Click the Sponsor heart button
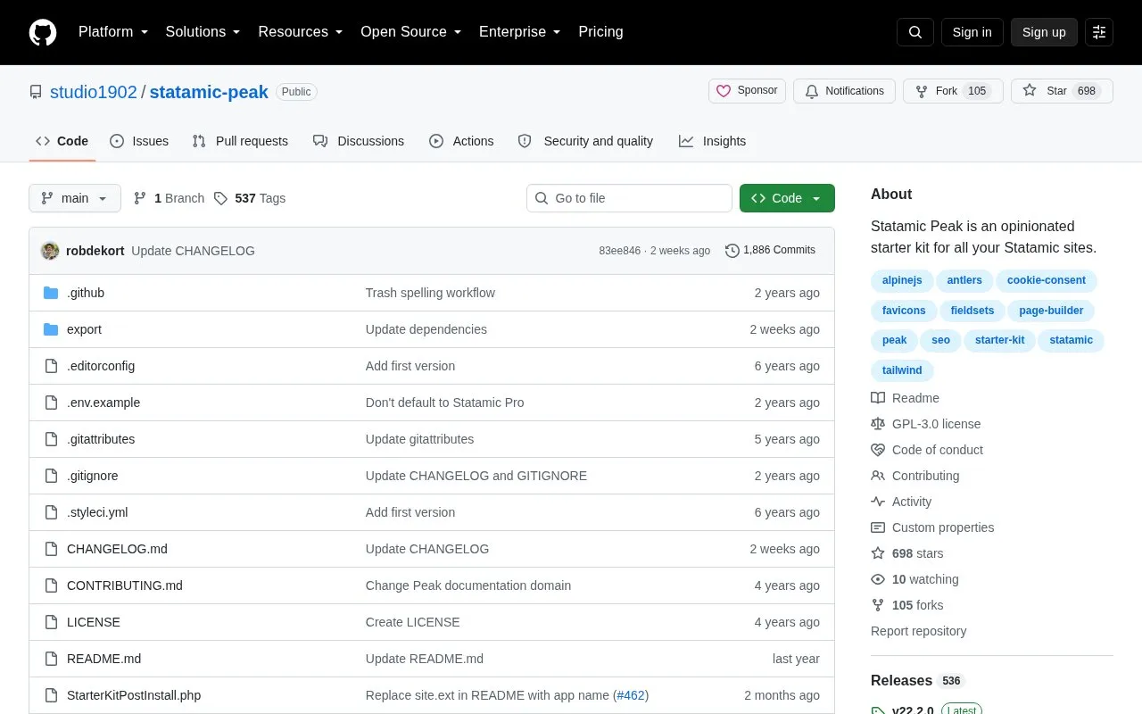This screenshot has height=714, width=1142. [748, 91]
